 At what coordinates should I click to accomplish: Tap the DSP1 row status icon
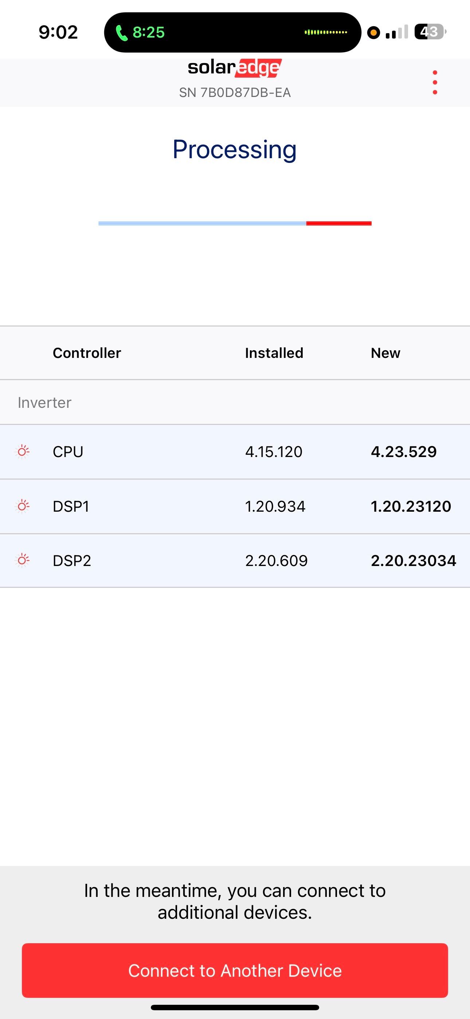23,506
